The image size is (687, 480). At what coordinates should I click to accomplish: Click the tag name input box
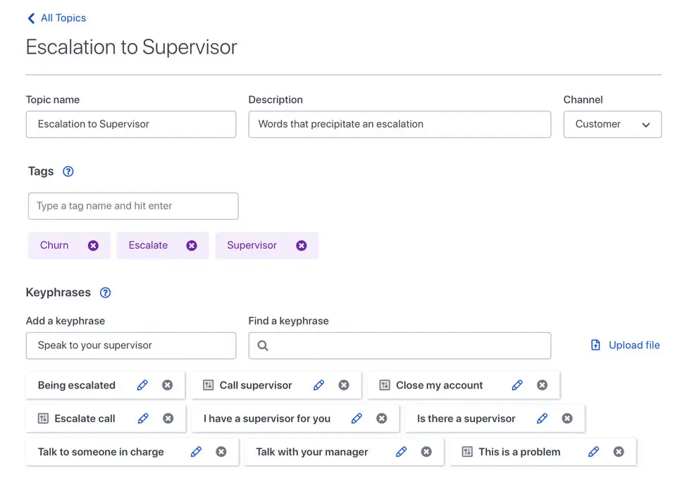pos(133,206)
